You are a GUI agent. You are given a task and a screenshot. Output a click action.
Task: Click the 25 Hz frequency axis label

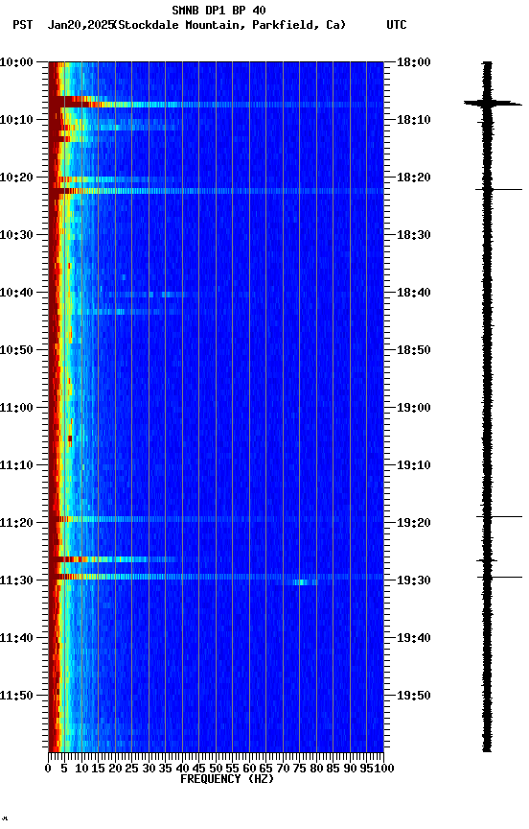[x=132, y=769]
